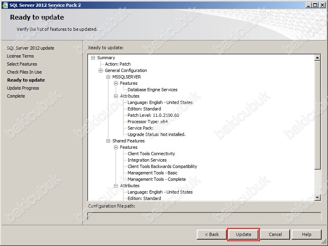Image resolution: width=328 pixels, height=246 pixels.
Task: Select the "Action: Patch" tree row
Action: [x=118, y=64]
